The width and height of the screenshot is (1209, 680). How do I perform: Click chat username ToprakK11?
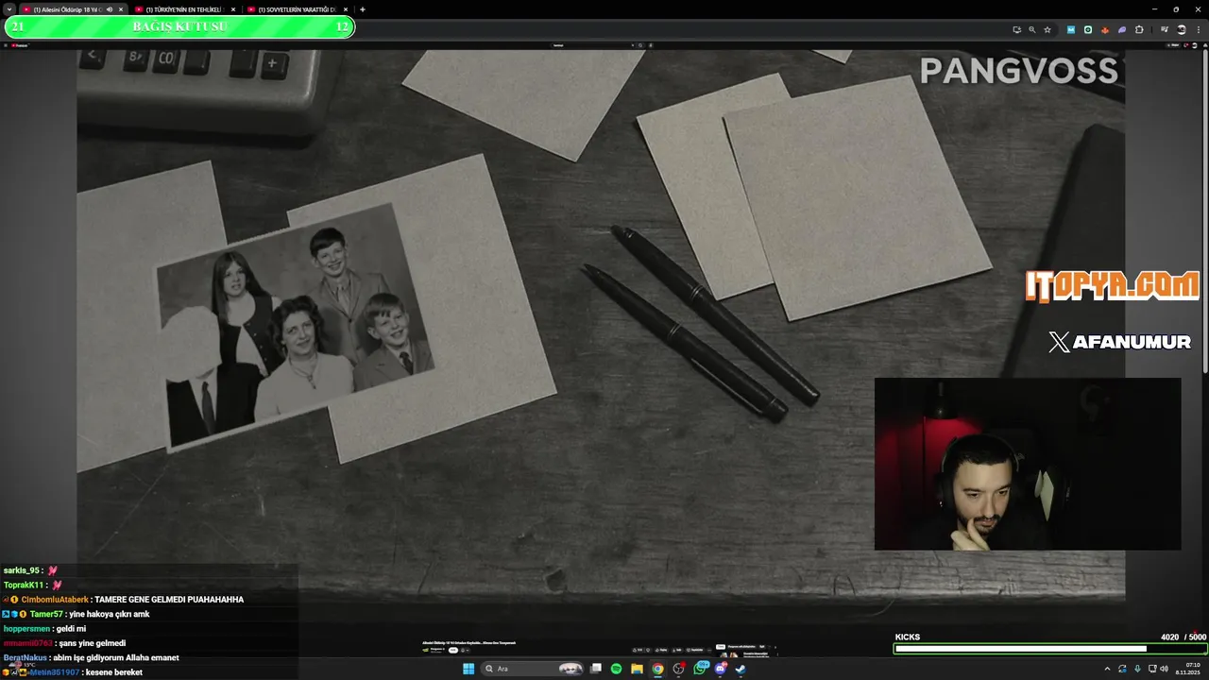[24, 585]
